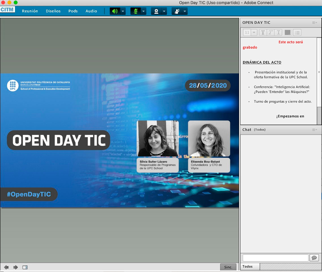Expand the raise hand status dropdown
This screenshot has height=272, width=322.
[x=185, y=11]
